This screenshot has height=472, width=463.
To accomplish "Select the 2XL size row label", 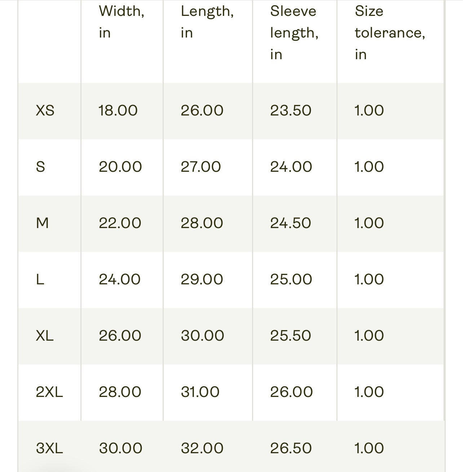I will (x=49, y=392).
